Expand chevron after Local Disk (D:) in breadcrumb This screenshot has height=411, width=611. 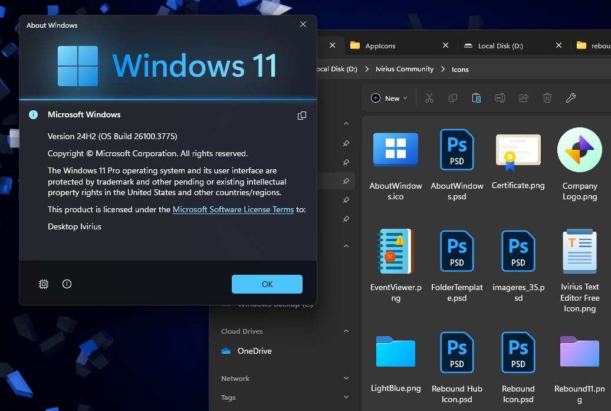[367, 69]
